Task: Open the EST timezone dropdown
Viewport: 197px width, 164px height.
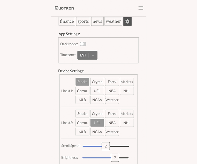Action: point(83,55)
